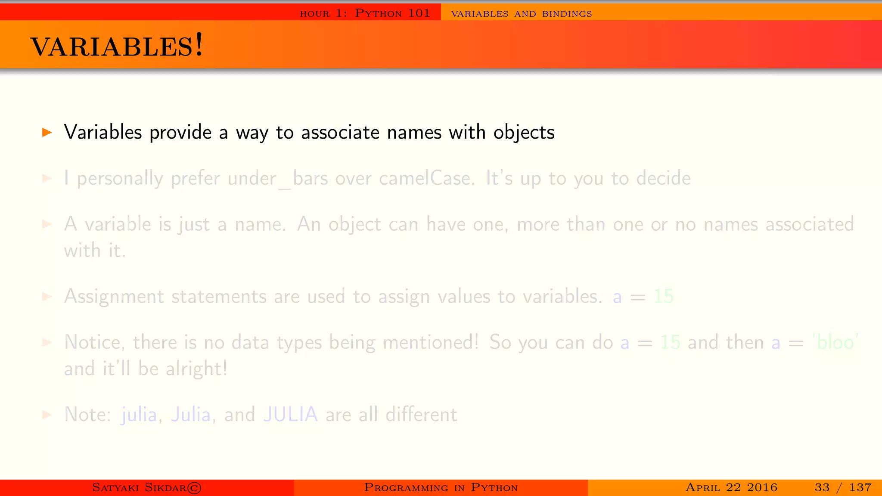Click 'Programming in Python' in the footer
The width and height of the screenshot is (882, 496).
pos(441,487)
